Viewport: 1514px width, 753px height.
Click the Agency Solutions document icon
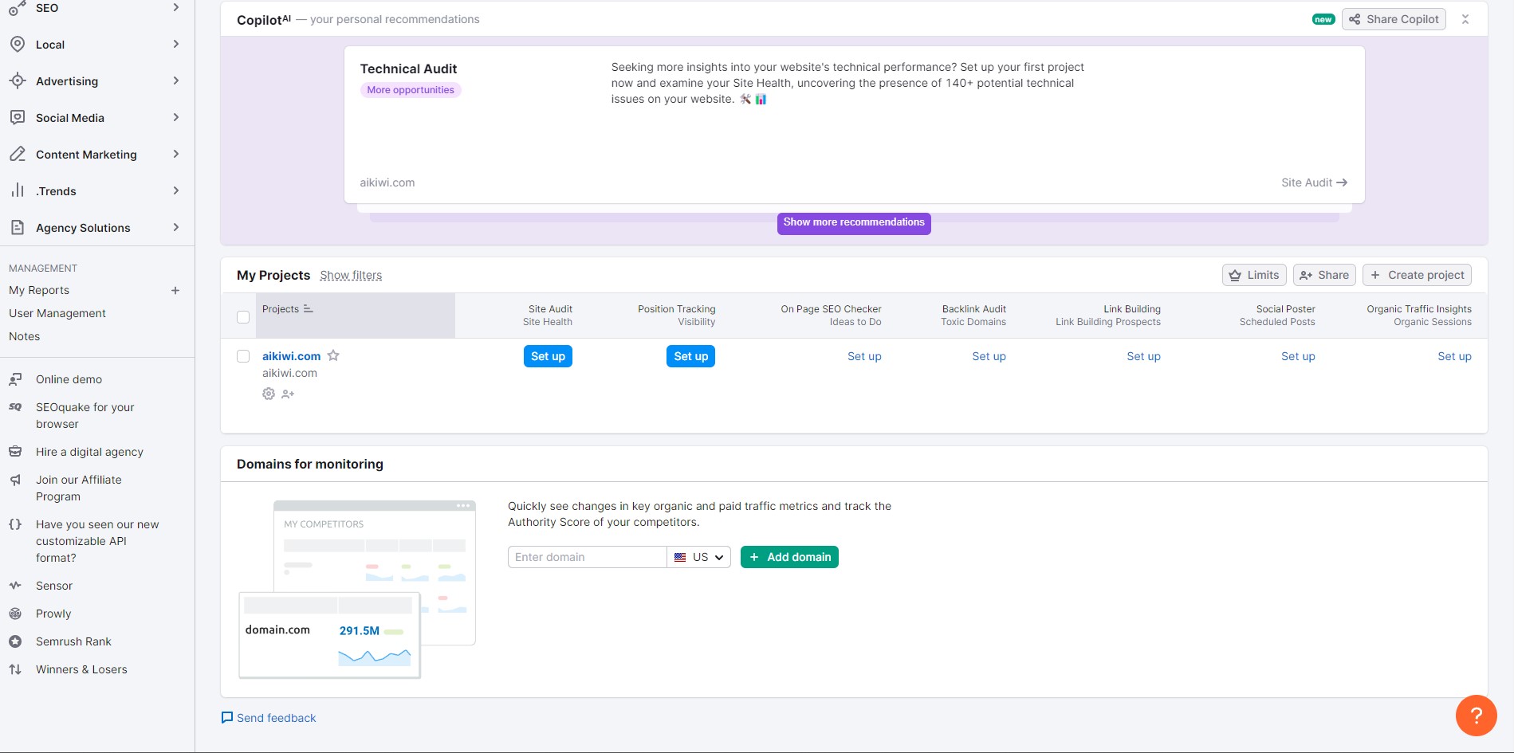17,228
